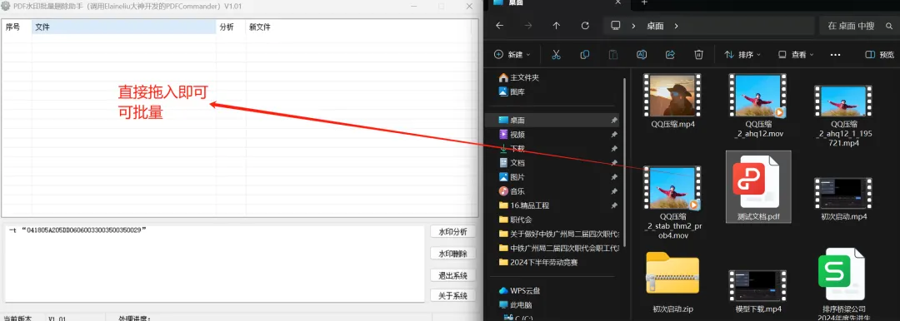Click the 水印分析 button in the PDF tool
900x321 pixels.
(x=452, y=231)
